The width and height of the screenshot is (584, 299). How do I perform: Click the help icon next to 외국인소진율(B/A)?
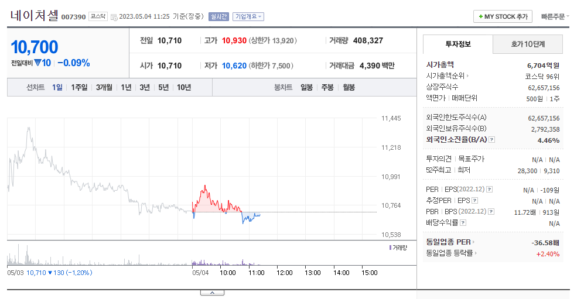click(x=491, y=140)
